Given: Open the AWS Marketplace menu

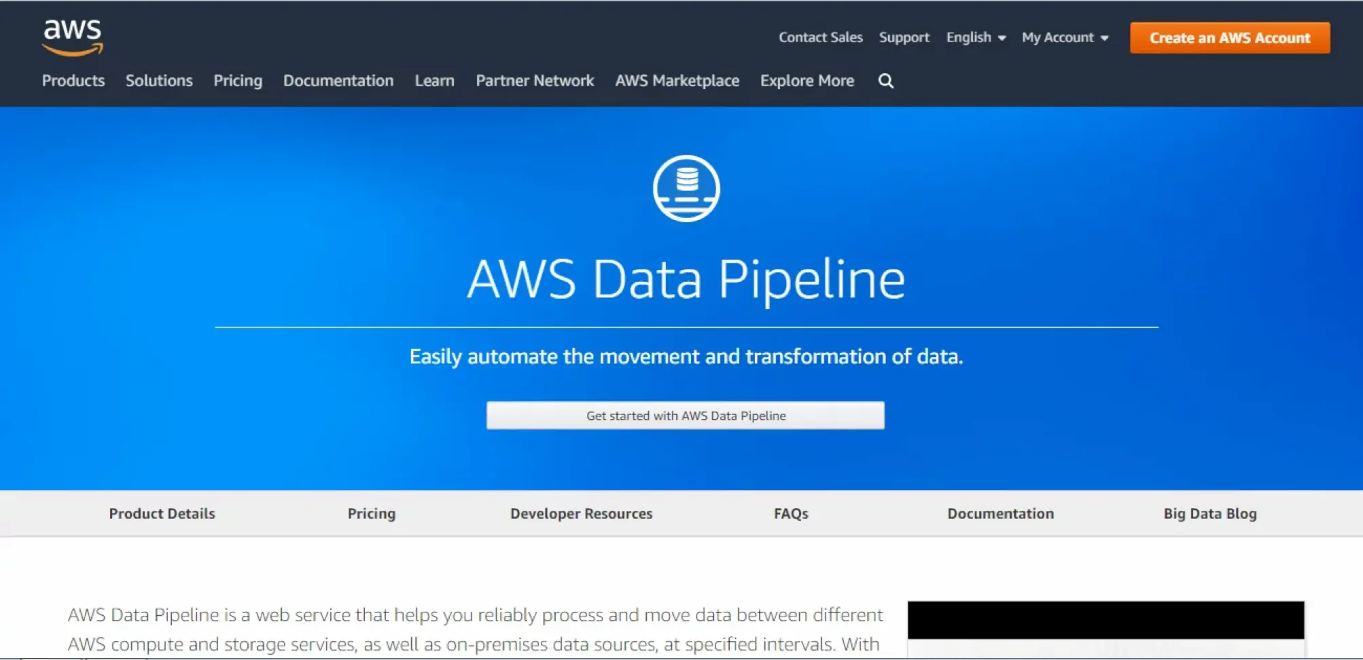Looking at the screenshot, I should pyautogui.click(x=677, y=81).
